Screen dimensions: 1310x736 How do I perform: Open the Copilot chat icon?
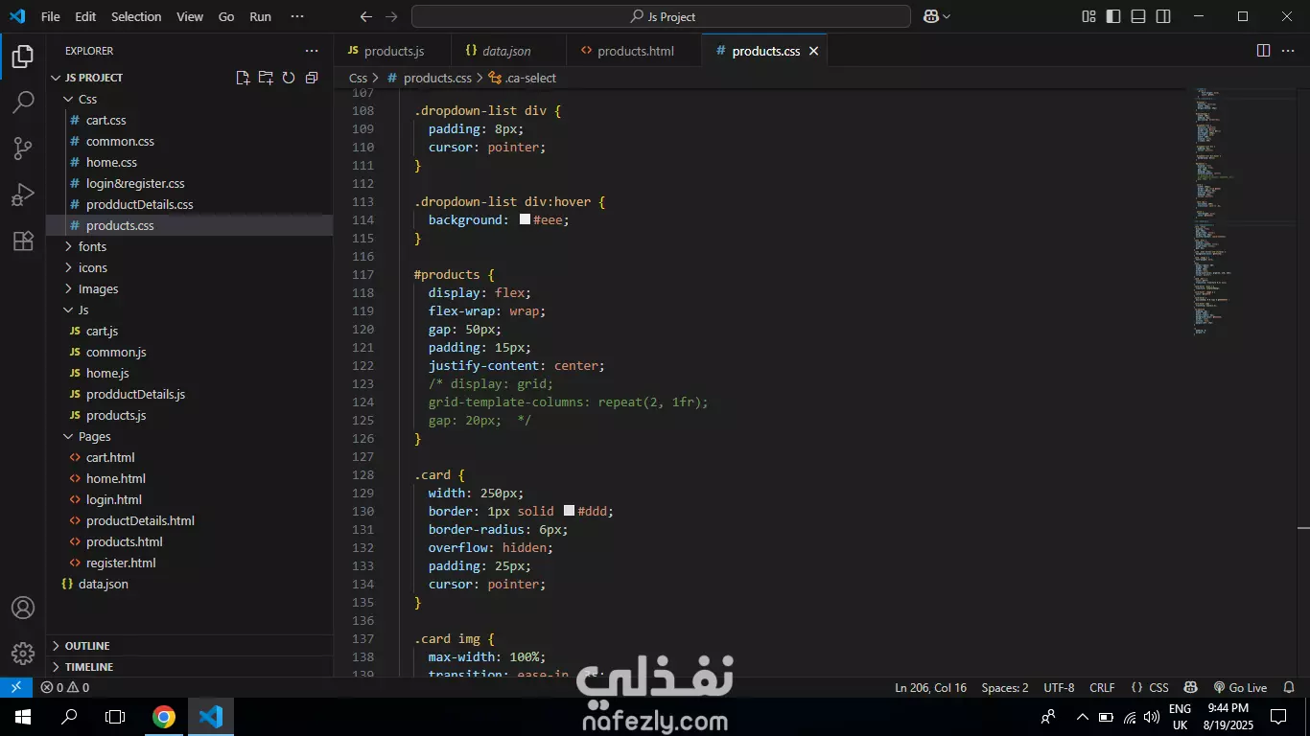[930, 16]
